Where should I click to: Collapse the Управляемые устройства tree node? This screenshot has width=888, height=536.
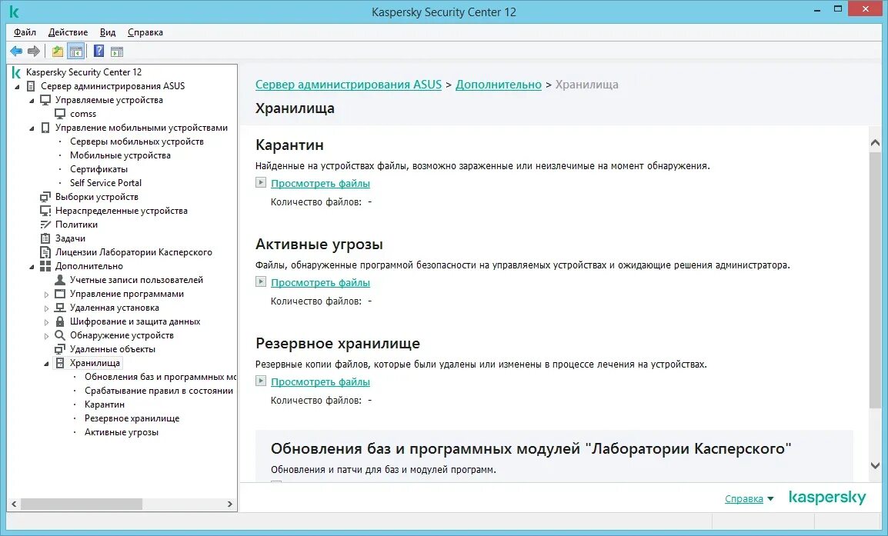(32, 101)
